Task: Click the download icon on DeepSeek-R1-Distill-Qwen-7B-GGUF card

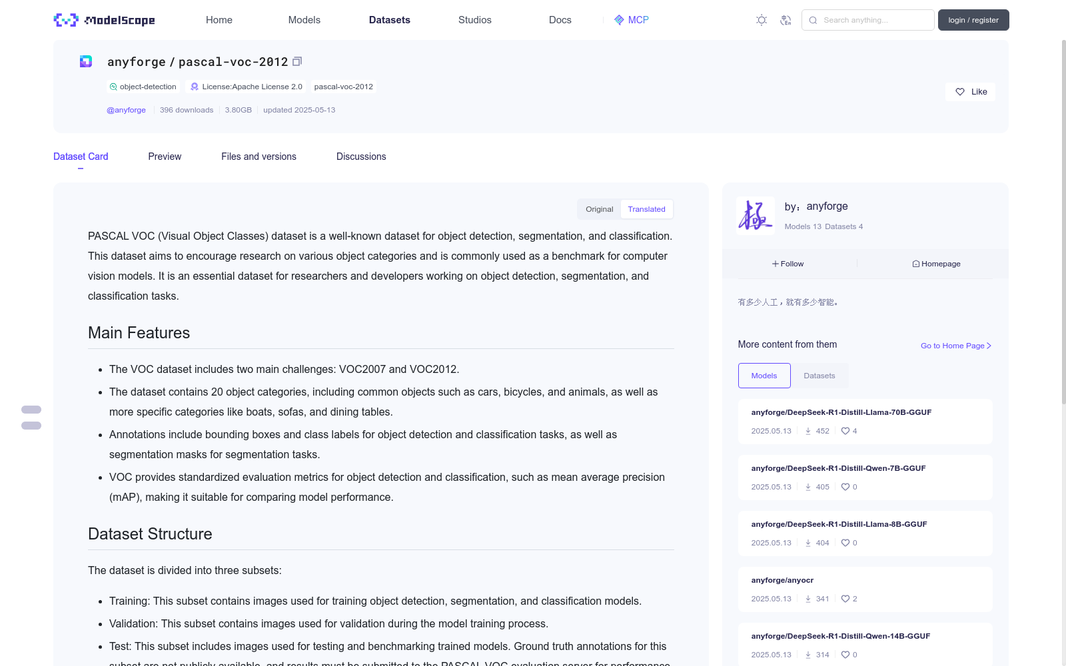Action: tap(808, 487)
